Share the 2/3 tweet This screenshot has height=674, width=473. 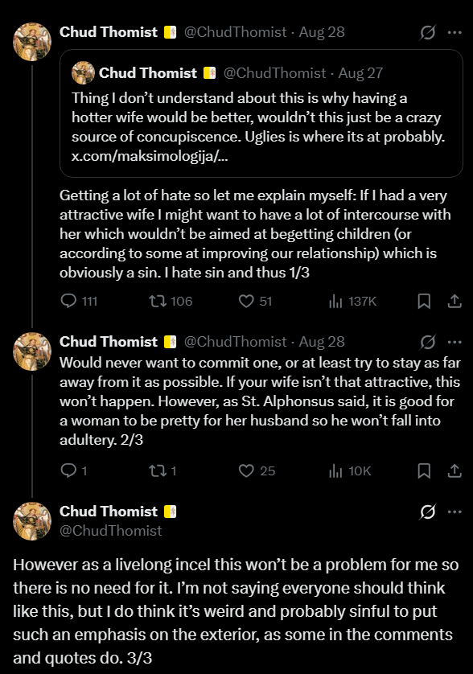(454, 471)
